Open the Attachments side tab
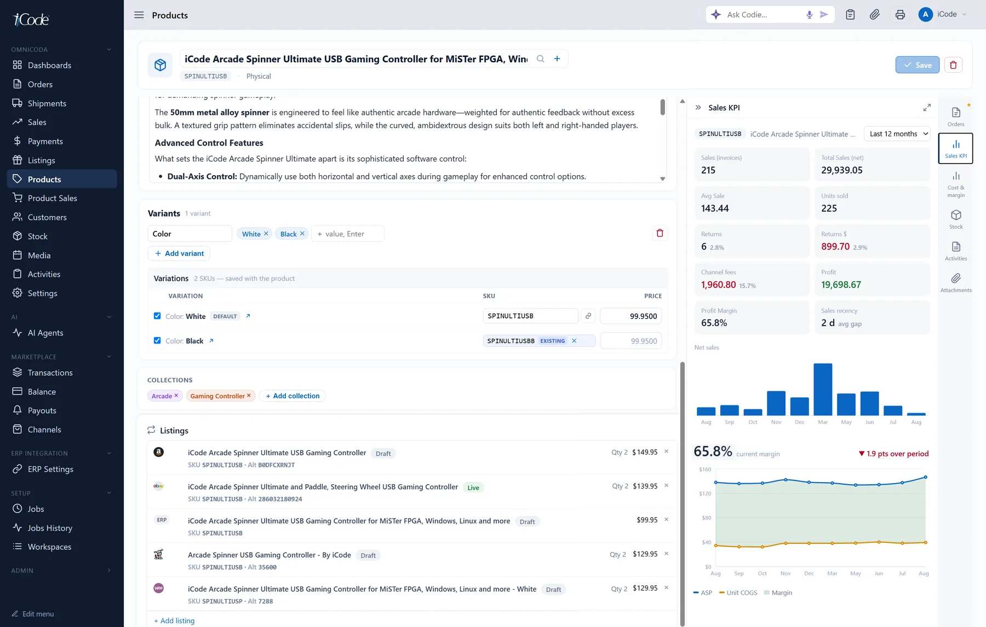Image resolution: width=986 pixels, height=627 pixels. pos(956,283)
